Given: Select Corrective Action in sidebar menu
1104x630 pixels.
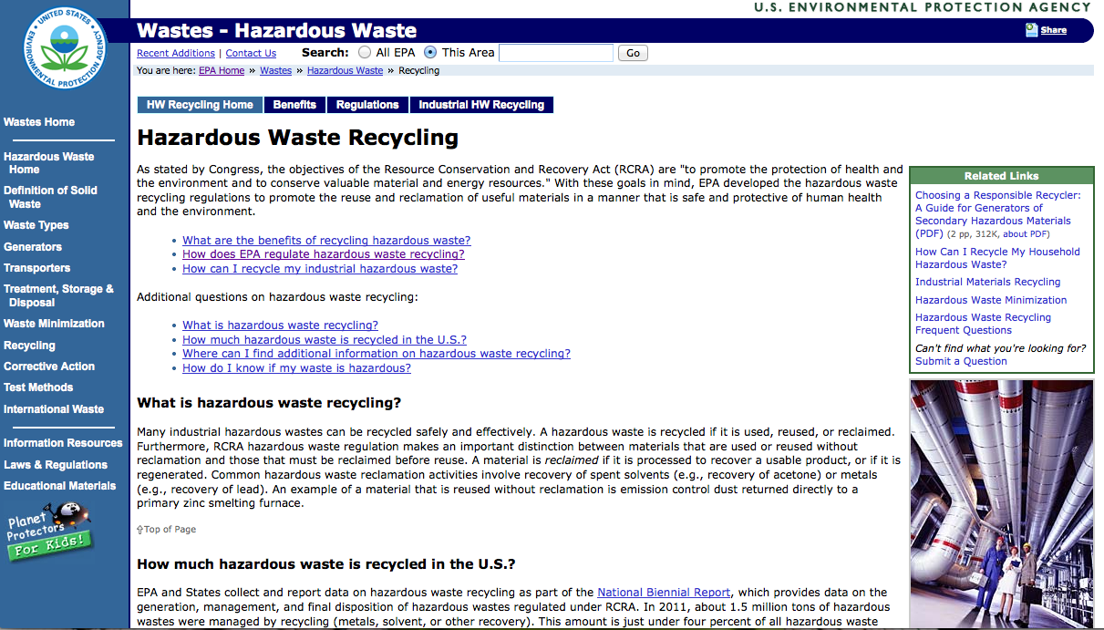Looking at the screenshot, I should click(49, 367).
